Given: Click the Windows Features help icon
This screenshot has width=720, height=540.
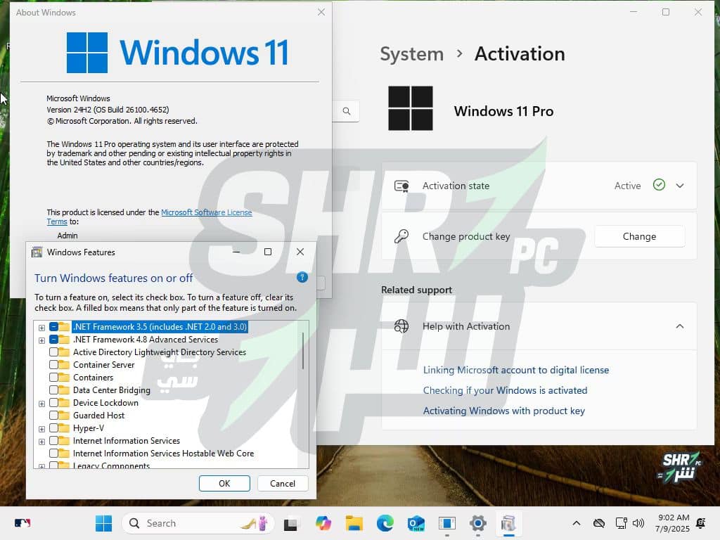Looking at the screenshot, I should tap(302, 277).
